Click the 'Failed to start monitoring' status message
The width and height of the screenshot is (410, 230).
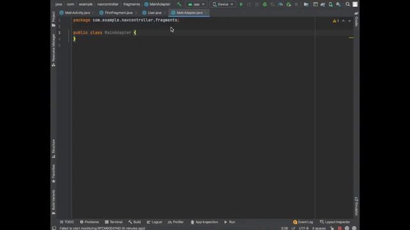102,228
